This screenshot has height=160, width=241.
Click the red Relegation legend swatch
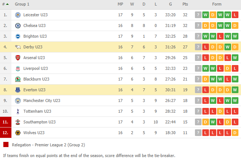point(6,144)
